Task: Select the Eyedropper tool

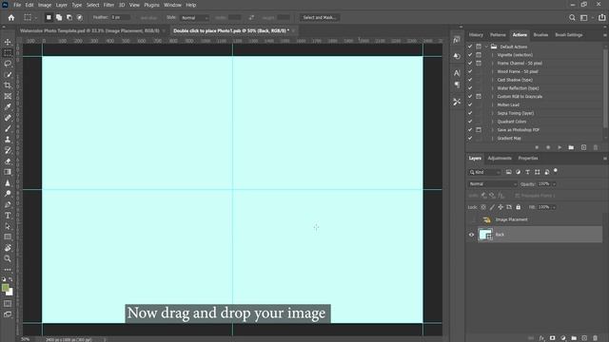Action: tap(8, 106)
